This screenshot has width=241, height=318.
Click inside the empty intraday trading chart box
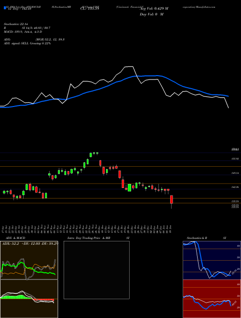(96, 270)
